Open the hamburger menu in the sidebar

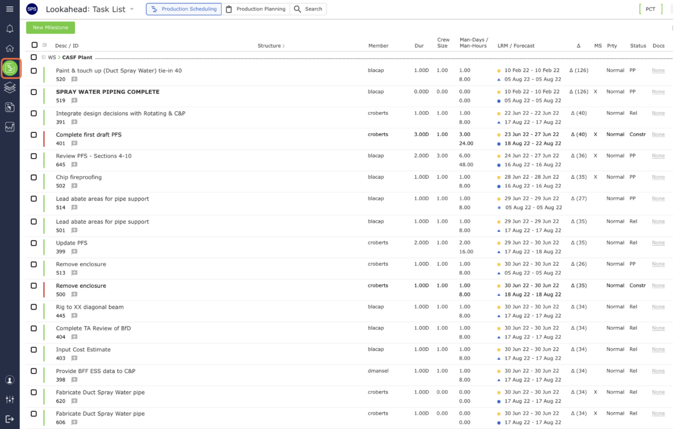click(x=9, y=9)
